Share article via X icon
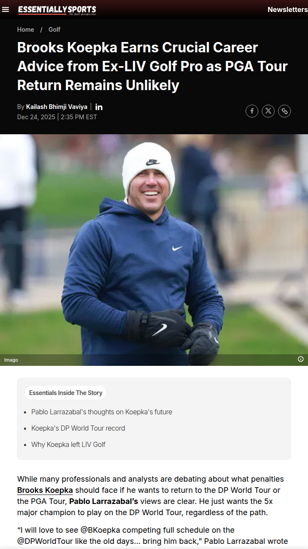Viewport: 308px width, 549px height. (x=268, y=111)
